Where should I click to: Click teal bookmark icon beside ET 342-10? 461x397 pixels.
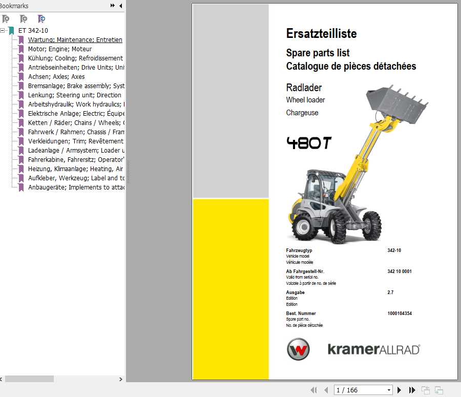click(11, 31)
